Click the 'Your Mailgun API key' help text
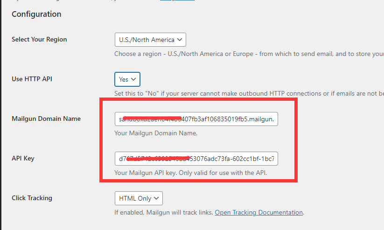Screen dimensions: 384x230 point(190,173)
